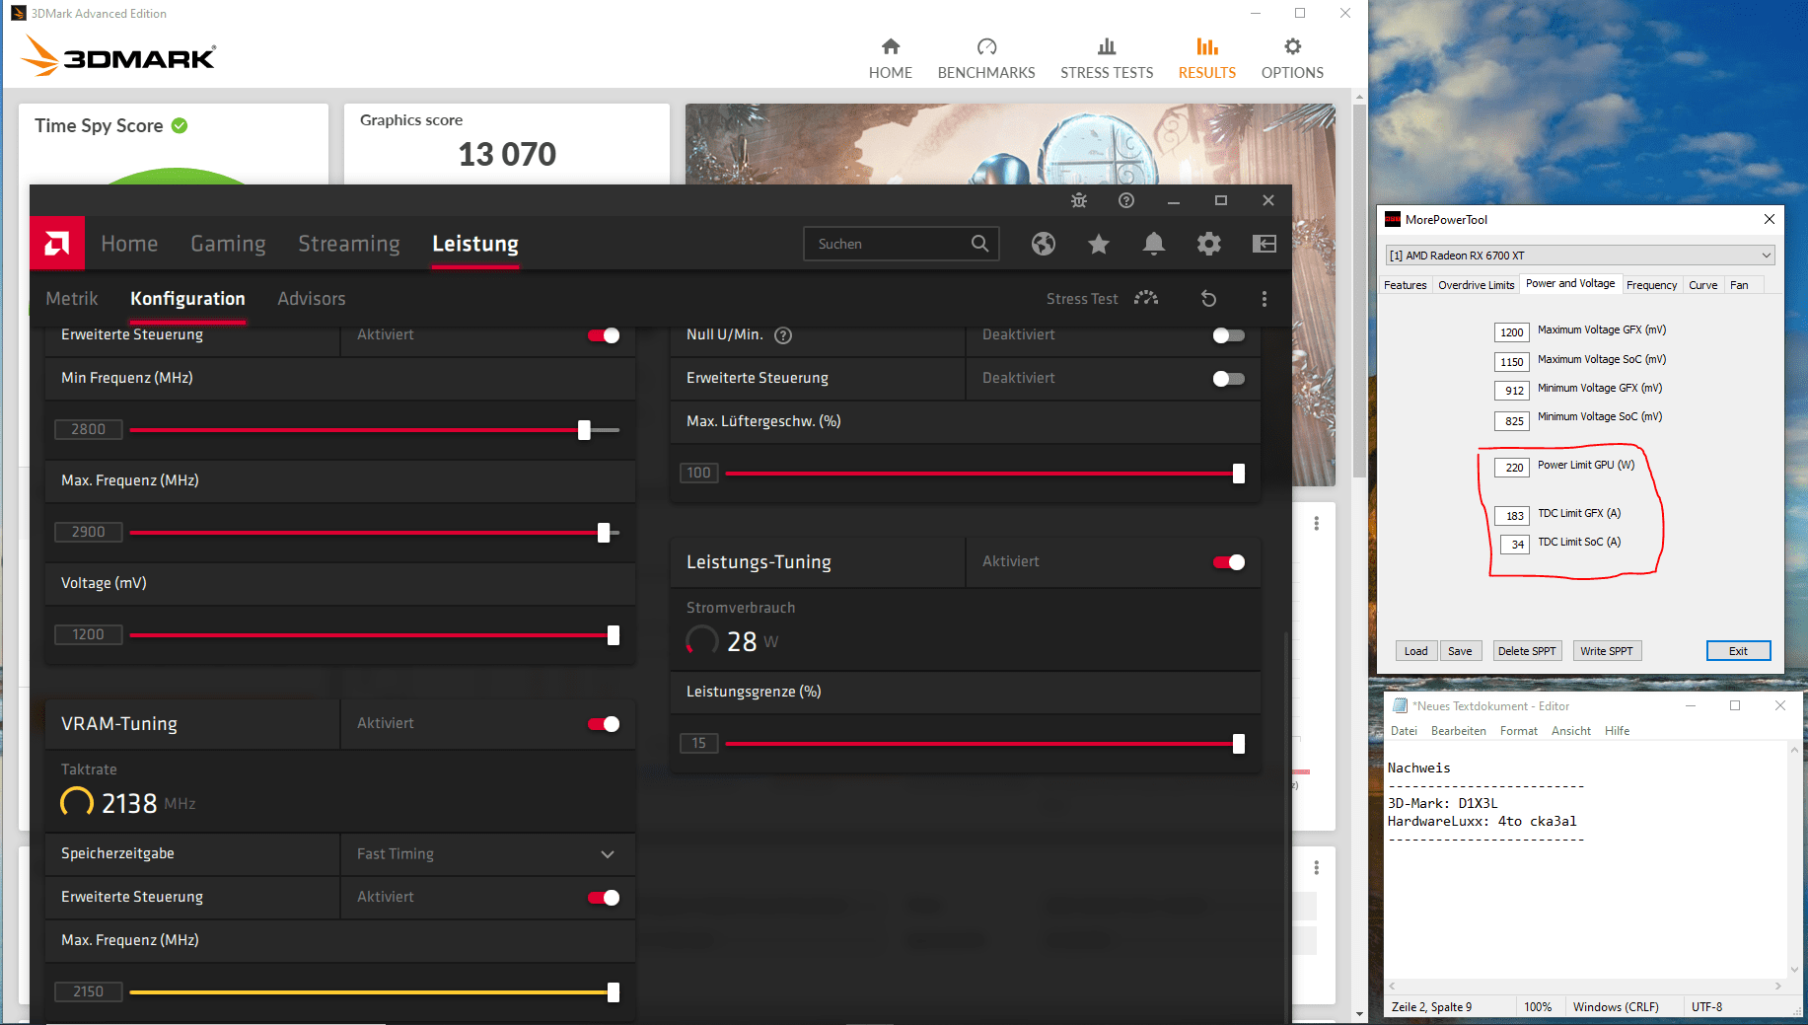This screenshot has height=1025, width=1808.
Task: Open MorePowerTool Overdrive Limits tab
Action: 1476,285
